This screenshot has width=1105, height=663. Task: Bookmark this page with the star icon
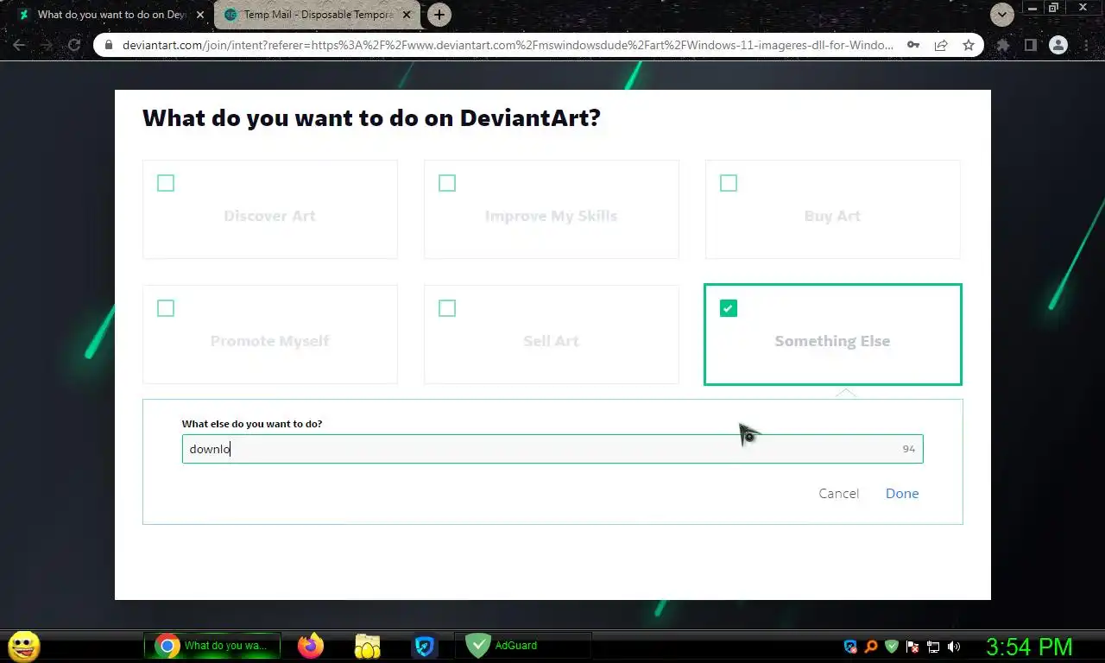969,45
